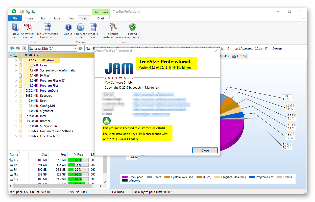This screenshot has width=315, height=202.
Task: Click the magenta Free Space legend swatch
Action: point(125,177)
